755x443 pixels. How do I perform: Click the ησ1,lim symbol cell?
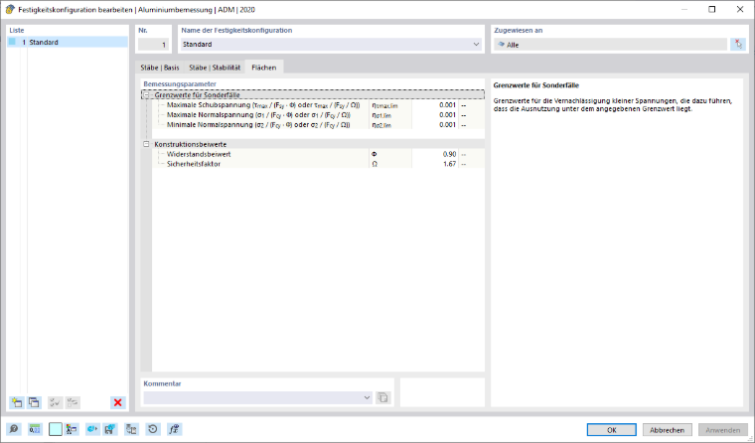point(390,115)
